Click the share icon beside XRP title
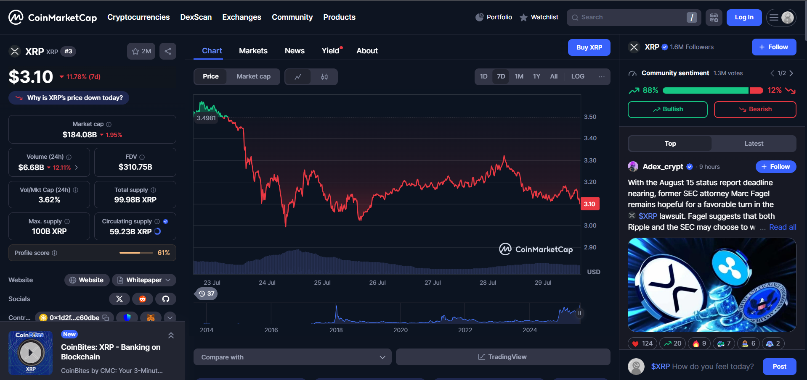807x380 pixels. click(168, 51)
